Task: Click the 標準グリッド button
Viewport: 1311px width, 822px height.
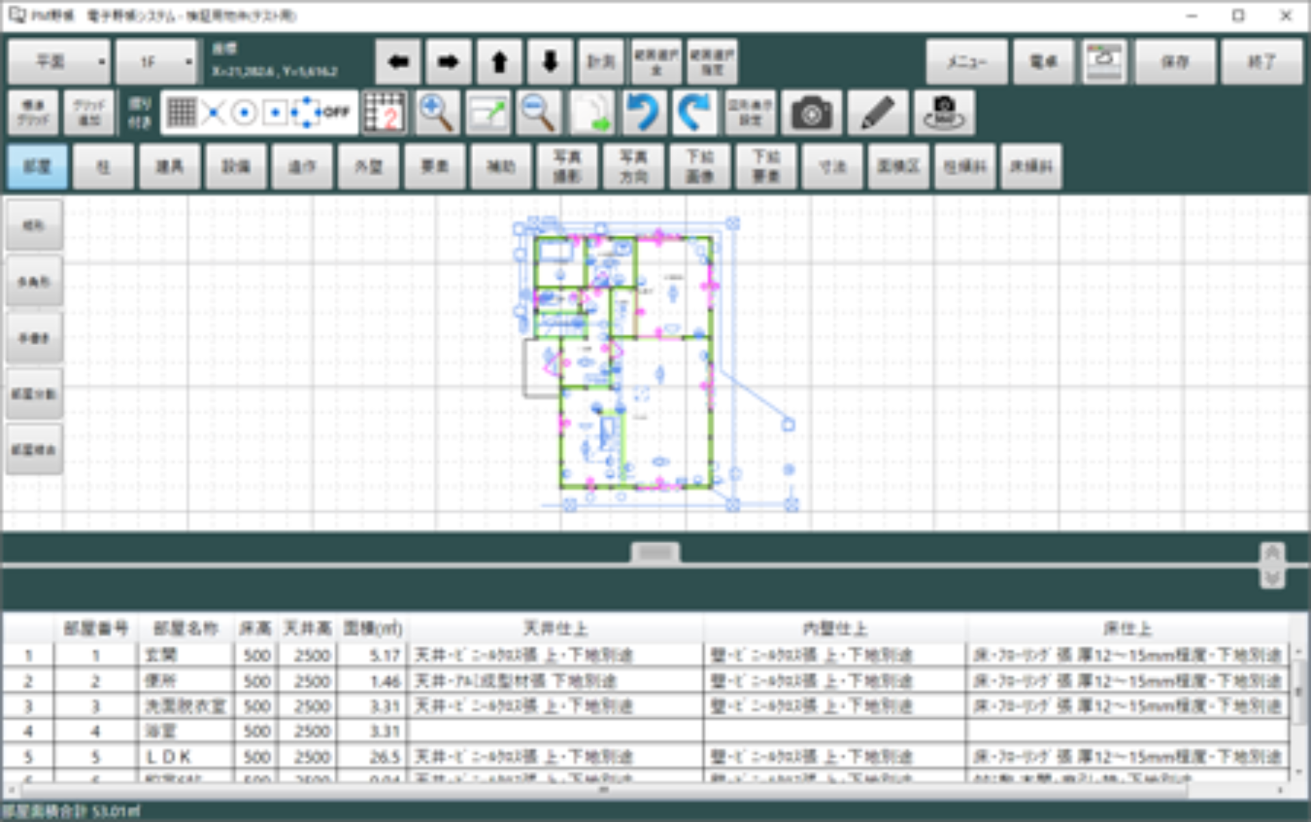Action: click(x=33, y=113)
